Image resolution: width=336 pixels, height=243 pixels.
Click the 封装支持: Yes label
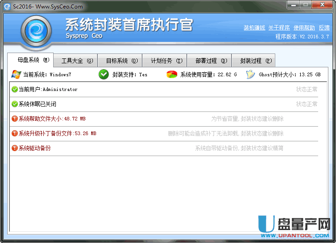click(130, 74)
